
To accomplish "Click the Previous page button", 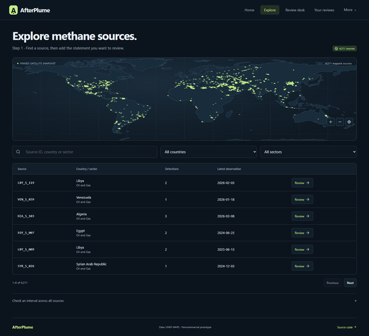I will click(x=332, y=283).
